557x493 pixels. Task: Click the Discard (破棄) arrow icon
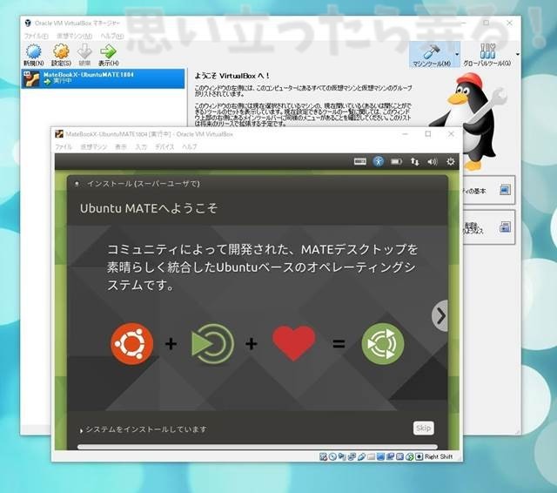pos(84,52)
